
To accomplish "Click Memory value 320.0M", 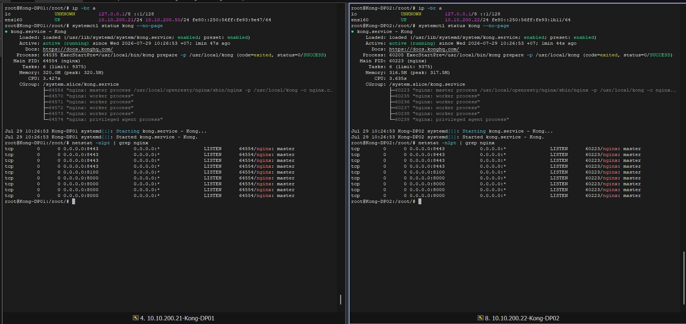I will (52, 72).
